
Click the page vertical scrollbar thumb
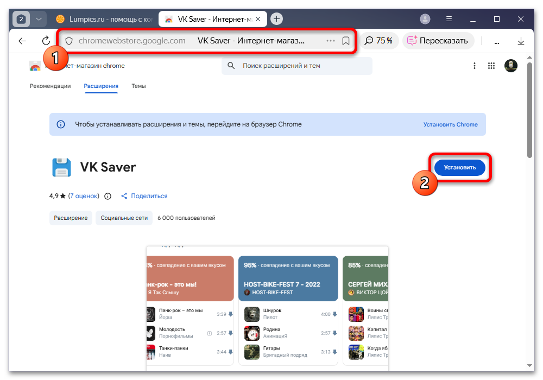(529, 110)
